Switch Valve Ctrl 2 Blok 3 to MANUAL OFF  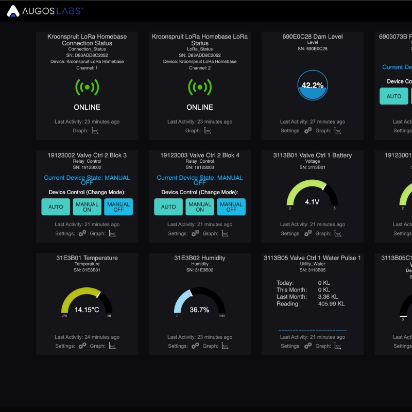click(x=118, y=207)
